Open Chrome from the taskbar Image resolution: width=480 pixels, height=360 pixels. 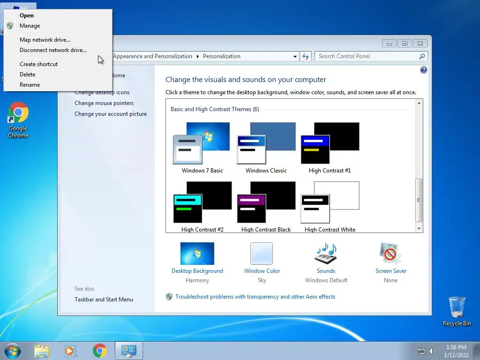(x=99, y=351)
